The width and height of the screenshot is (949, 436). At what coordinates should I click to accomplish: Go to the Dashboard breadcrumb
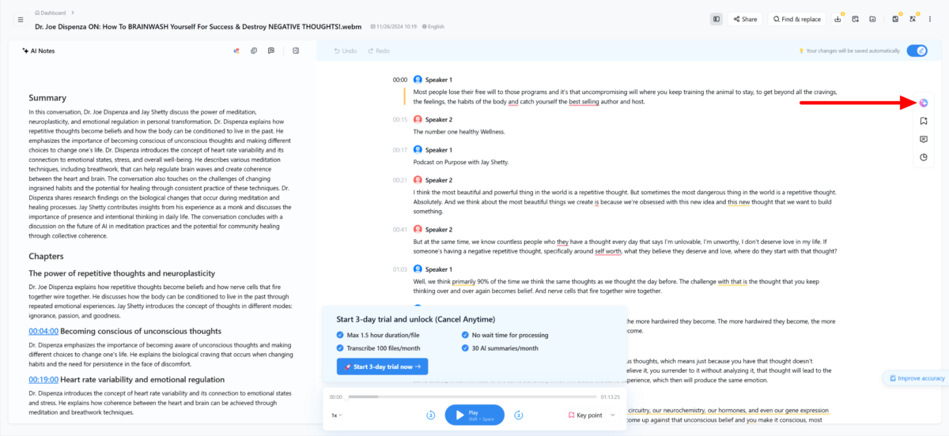click(x=52, y=13)
